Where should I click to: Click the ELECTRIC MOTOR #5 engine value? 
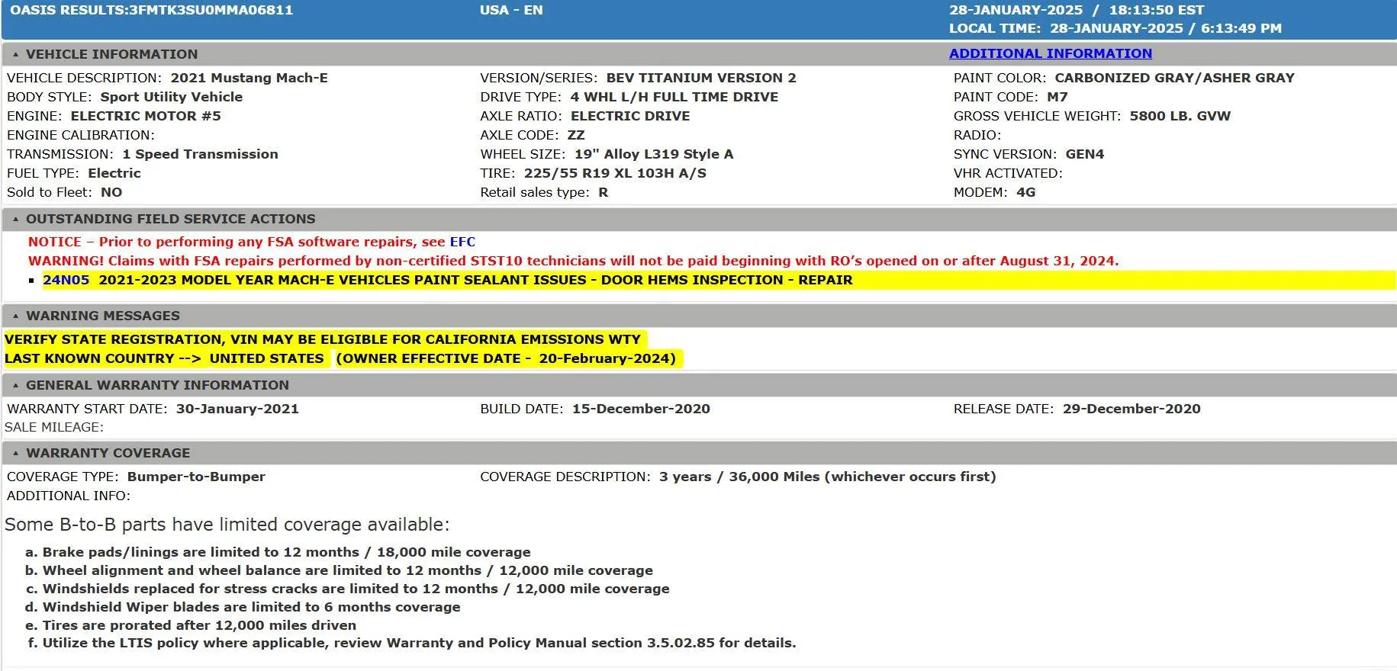[x=146, y=116]
